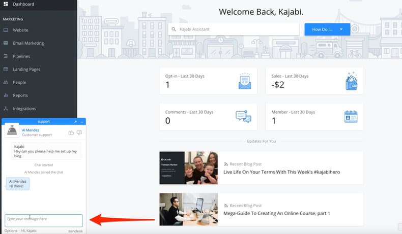
Task: Focus the Kajabi Assistant search field
Action: point(234,29)
